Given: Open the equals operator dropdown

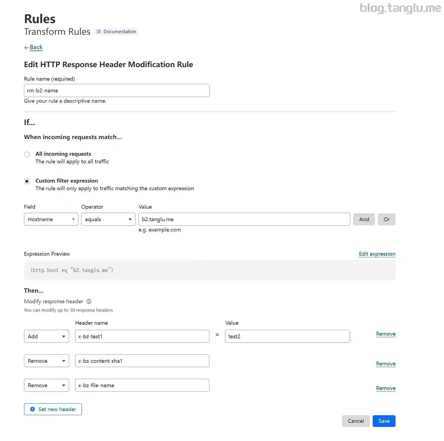Looking at the screenshot, I should (x=108, y=219).
